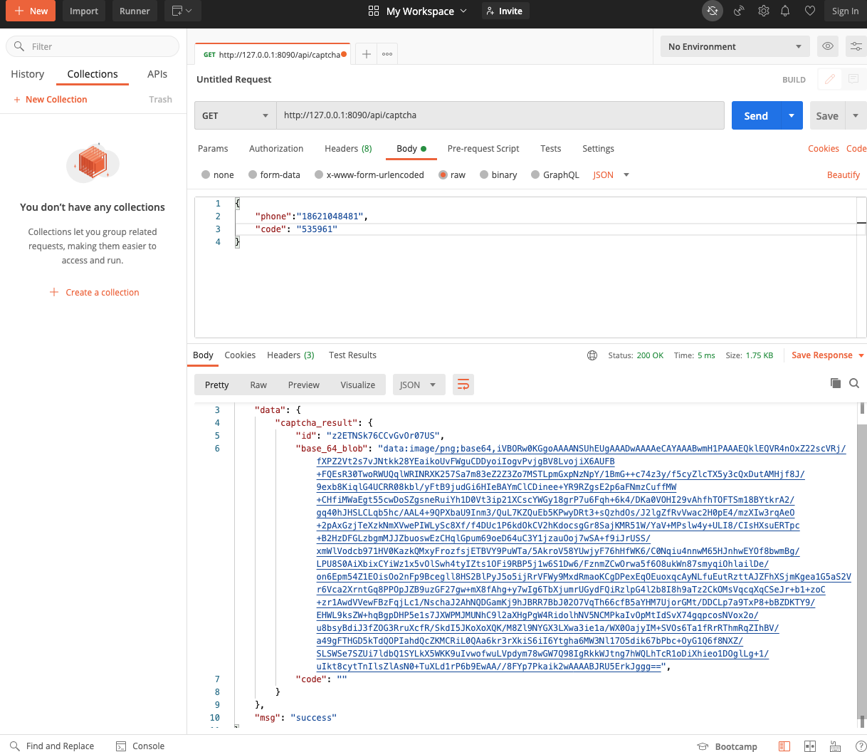The height and width of the screenshot is (752, 867).
Task: Select the form-data radio button
Action: [253, 175]
